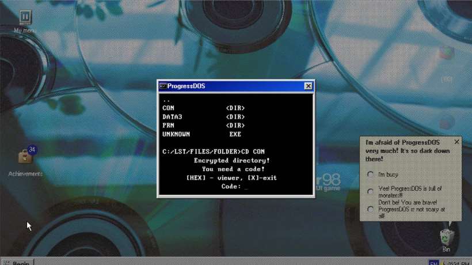Click the PRN directory entry

204,125
